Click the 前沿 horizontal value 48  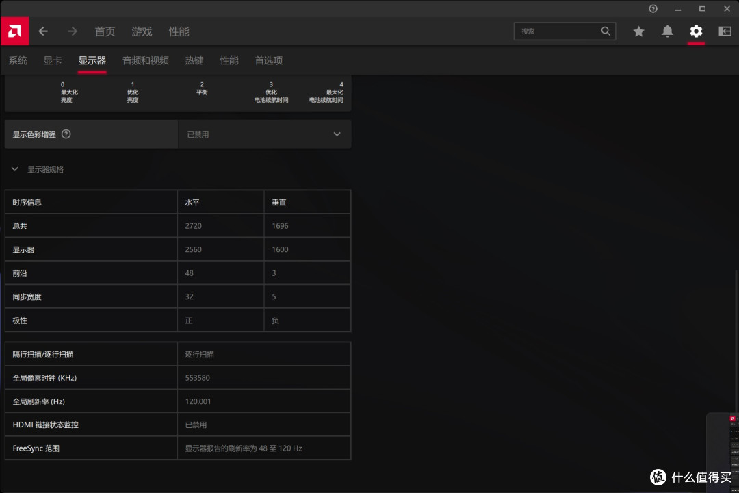click(189, 273)
